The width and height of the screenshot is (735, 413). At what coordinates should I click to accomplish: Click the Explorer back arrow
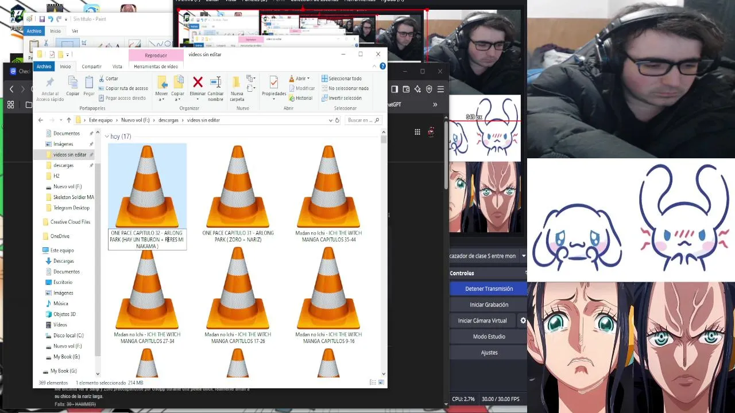[40, 120]
